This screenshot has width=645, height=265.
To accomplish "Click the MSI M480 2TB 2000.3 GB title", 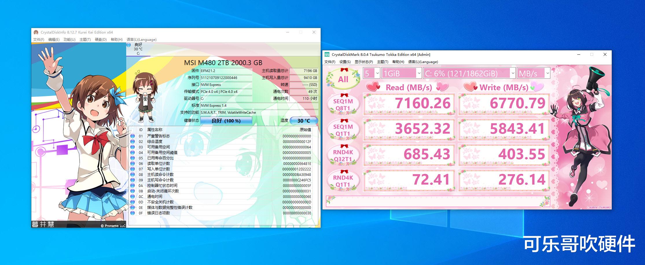I will pos(223,62).
